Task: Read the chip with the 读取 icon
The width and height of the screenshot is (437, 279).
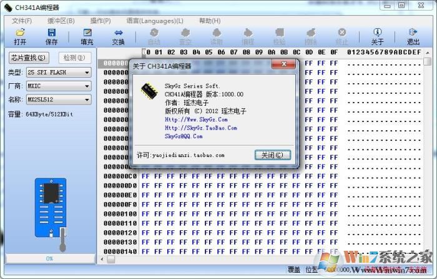Action: 217,36
